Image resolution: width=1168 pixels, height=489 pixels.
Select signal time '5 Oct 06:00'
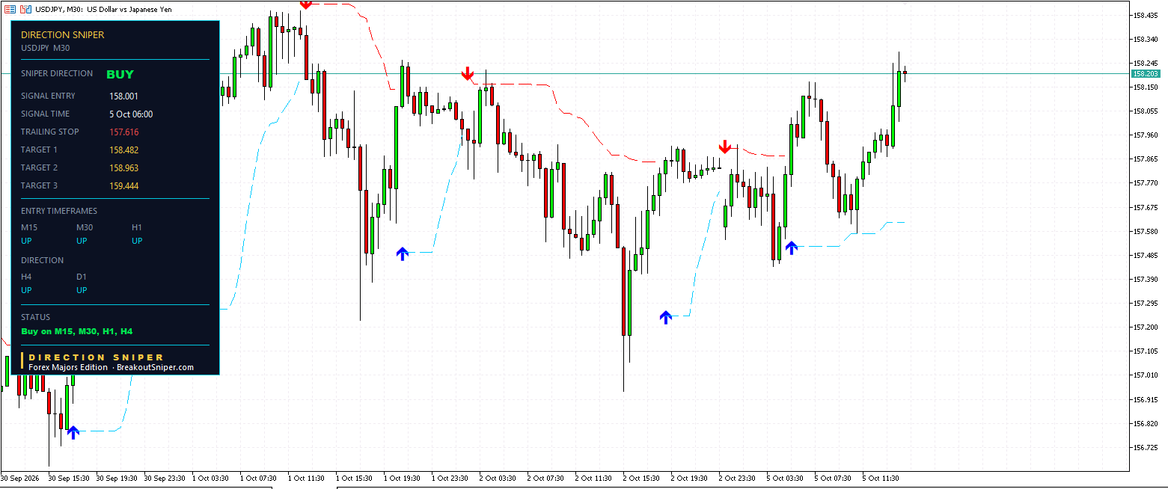click(131, 114)
